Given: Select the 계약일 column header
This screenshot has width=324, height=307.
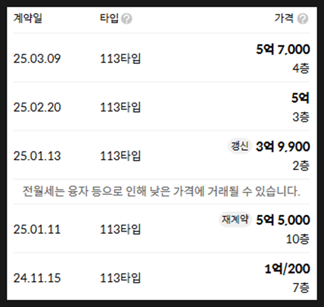Looking at the screenshot, I should pos(28,18).
